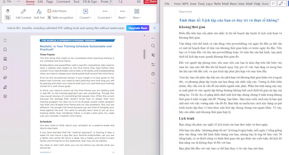The image size is (289, 155).
Task: Open the Math tab in Word
Action: point(249,4)
